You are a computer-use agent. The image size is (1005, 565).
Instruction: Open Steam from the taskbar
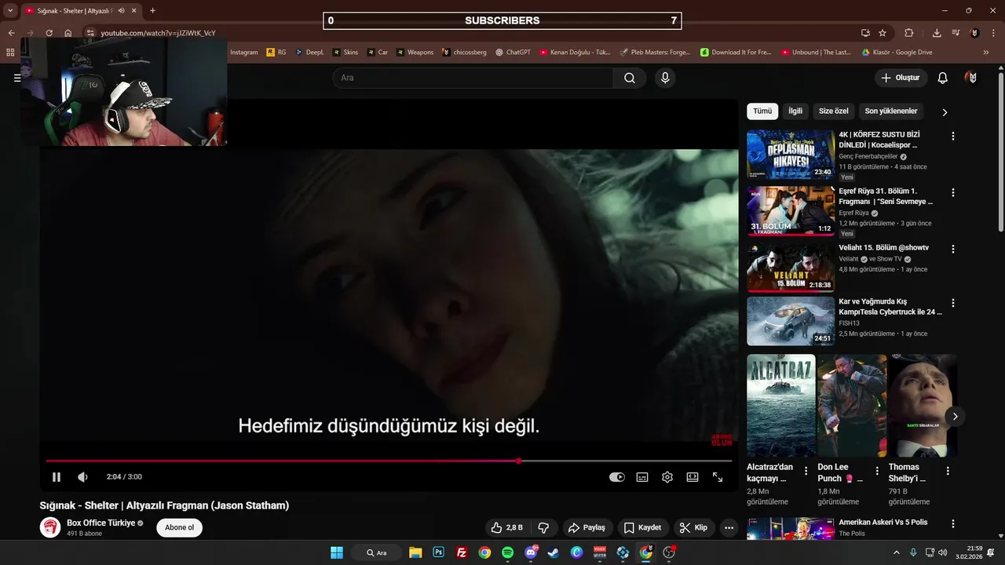[554, 552]
